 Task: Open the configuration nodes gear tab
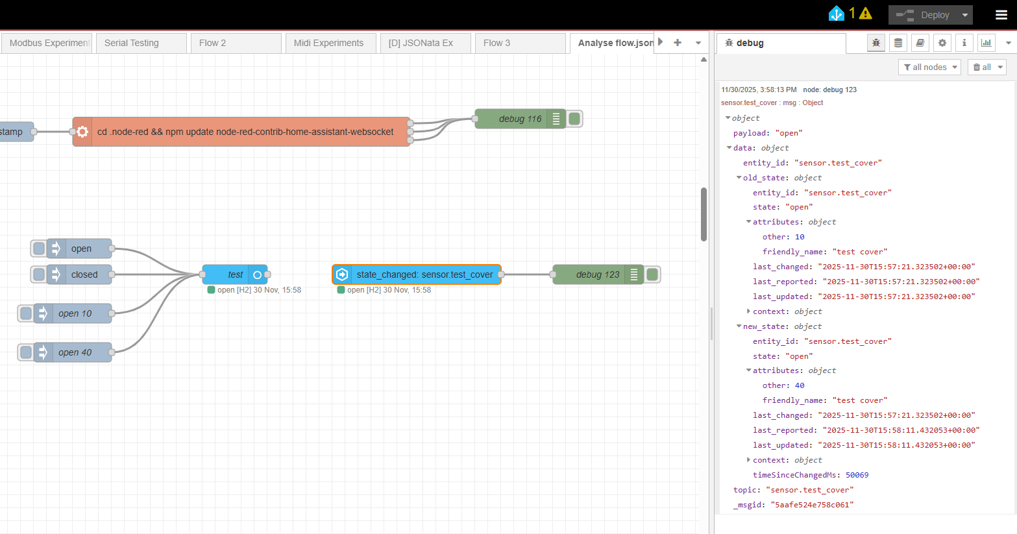click(x=942, y=43)
